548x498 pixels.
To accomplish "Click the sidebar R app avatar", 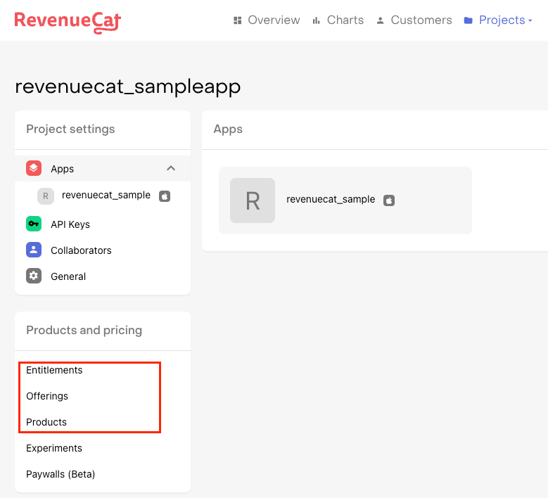I will point(46,196).
